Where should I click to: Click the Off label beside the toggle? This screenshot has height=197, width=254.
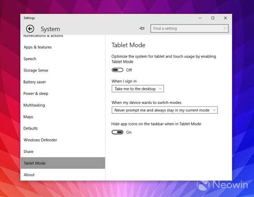129,70
